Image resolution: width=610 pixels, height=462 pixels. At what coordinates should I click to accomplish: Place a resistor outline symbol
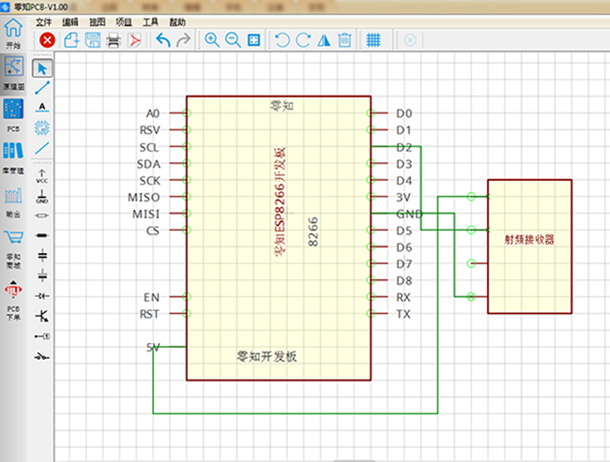pyautogui.click(x=42, y=215)
